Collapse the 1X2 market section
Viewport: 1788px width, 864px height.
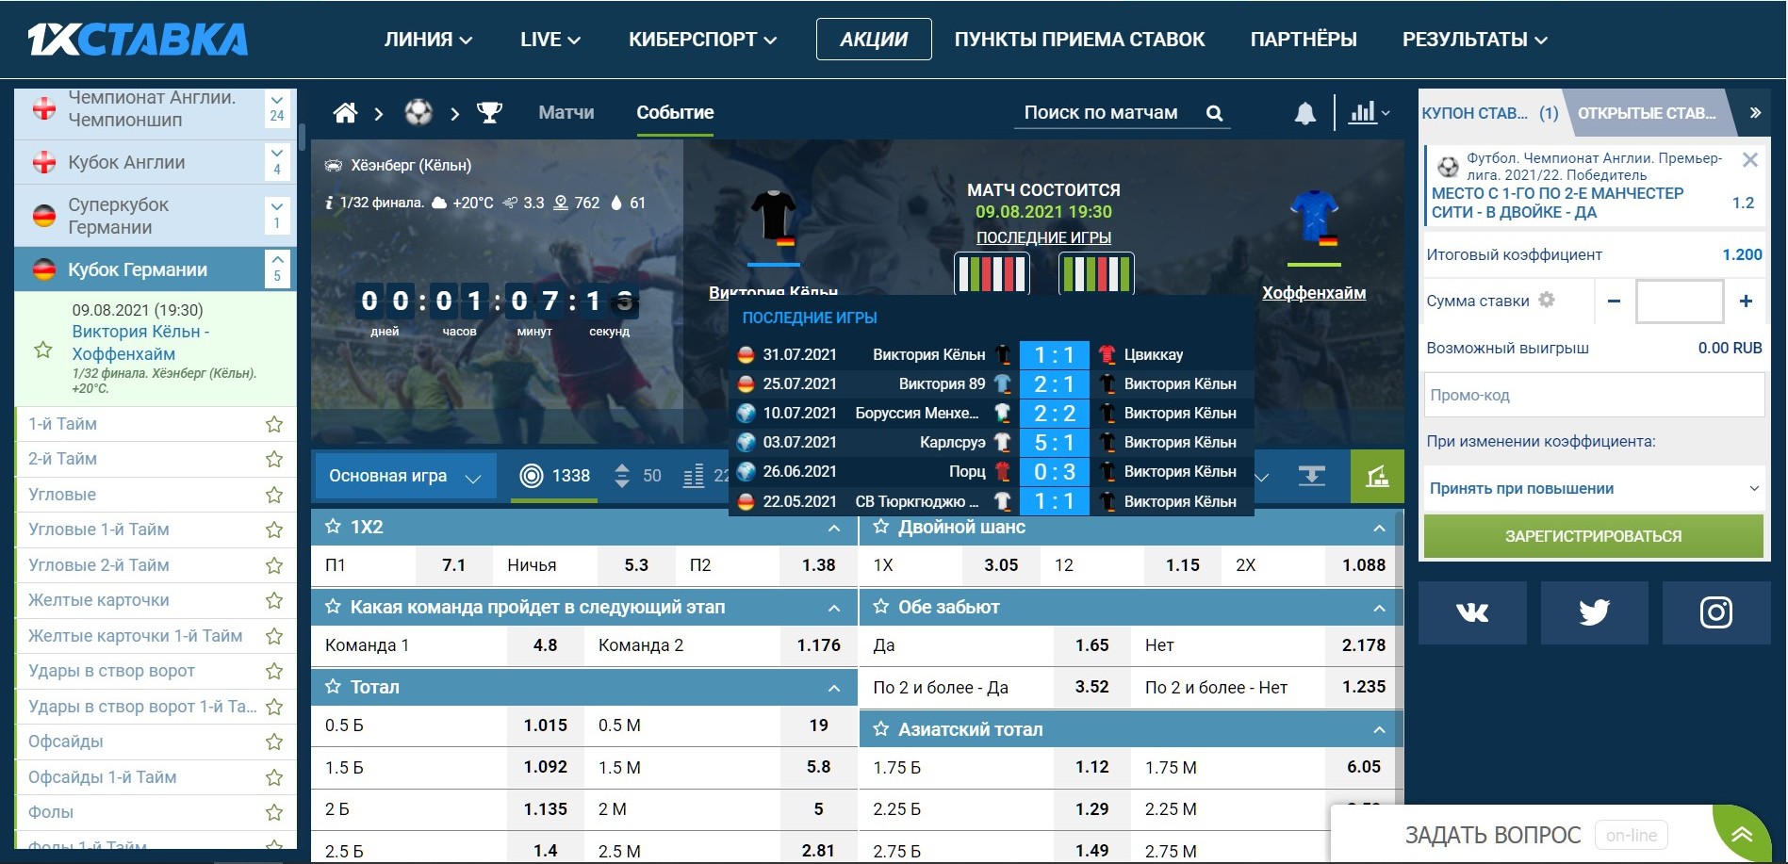click(x=834, y=528)
